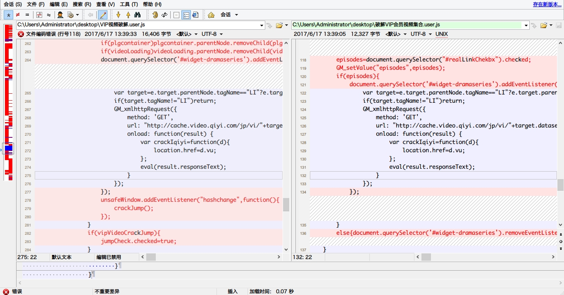564x295 pixels.
Task: Expand the Format icon dropdown arrow
Action: point(77,15)
